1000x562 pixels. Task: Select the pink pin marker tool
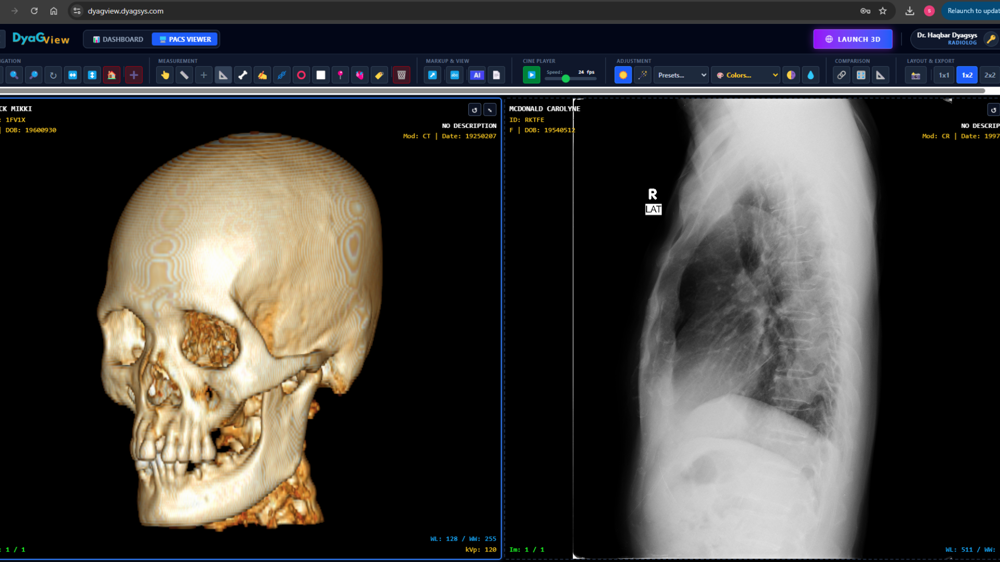(x=341, y=75)
